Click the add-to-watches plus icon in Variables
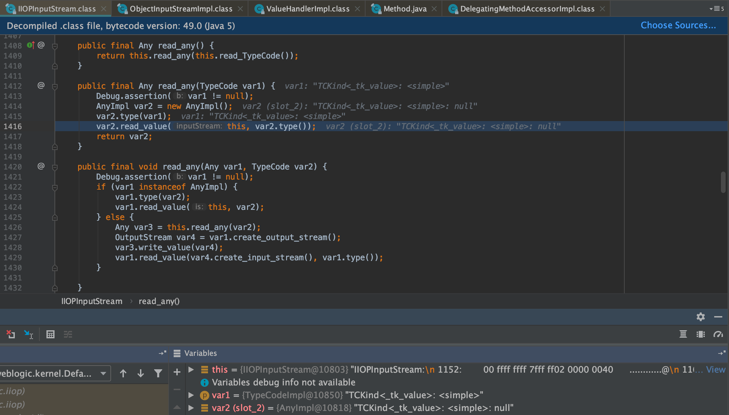This screenshot has width=729, height=415. 177,372
